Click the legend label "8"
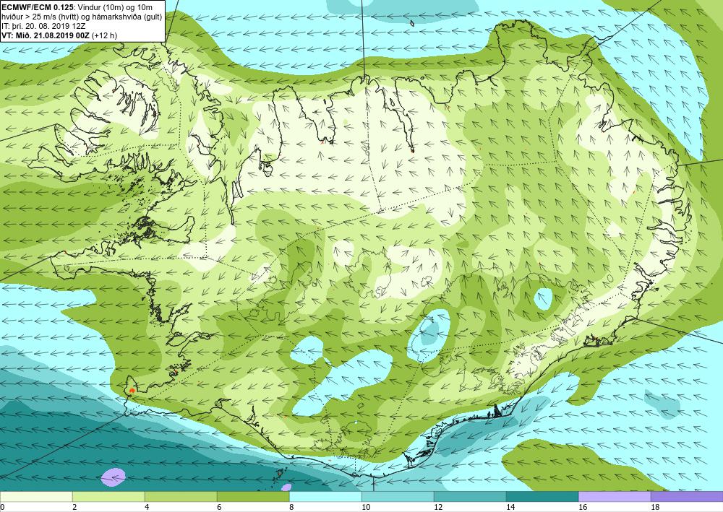Screen dimensions: 723x512 click(x=291, y=508)
